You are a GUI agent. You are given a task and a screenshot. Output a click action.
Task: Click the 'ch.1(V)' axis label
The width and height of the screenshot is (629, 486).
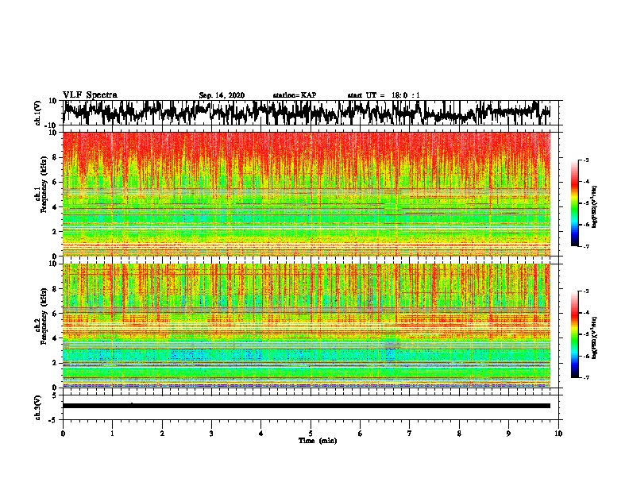click(38, 113)
